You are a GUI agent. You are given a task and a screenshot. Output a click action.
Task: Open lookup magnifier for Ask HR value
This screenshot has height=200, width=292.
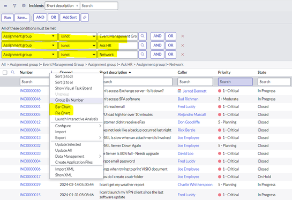143,45
